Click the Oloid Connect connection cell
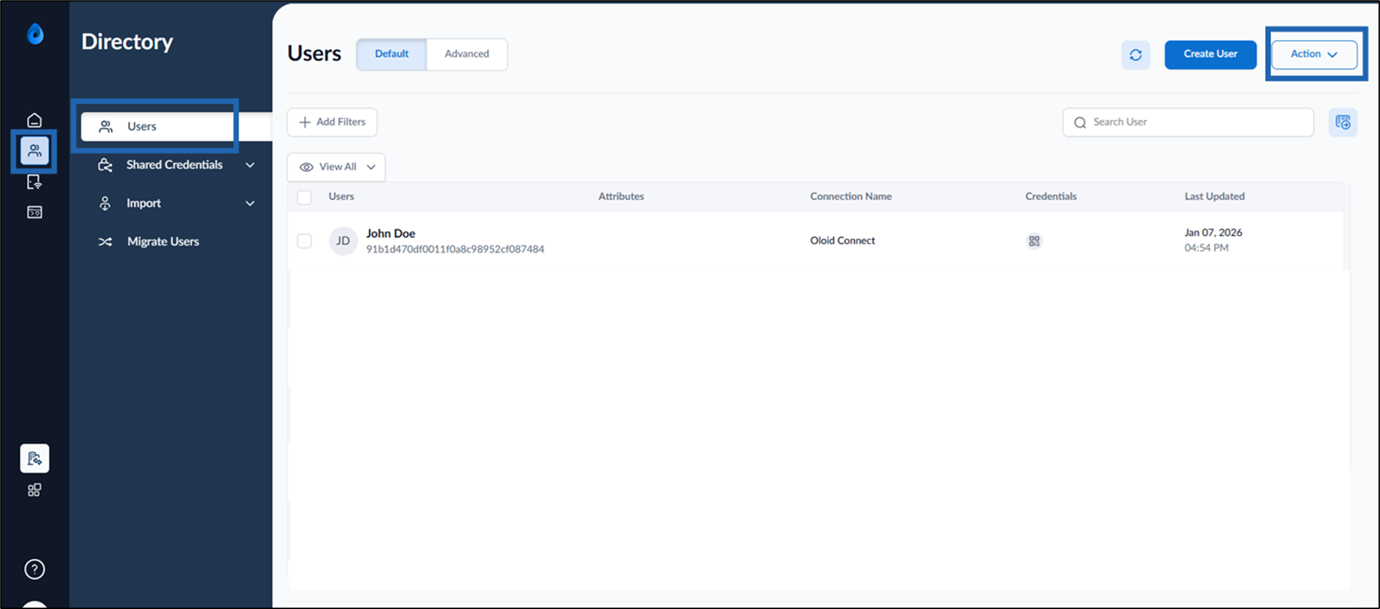This screenshot has height=609, width=1380. click(x=842, y=241)
